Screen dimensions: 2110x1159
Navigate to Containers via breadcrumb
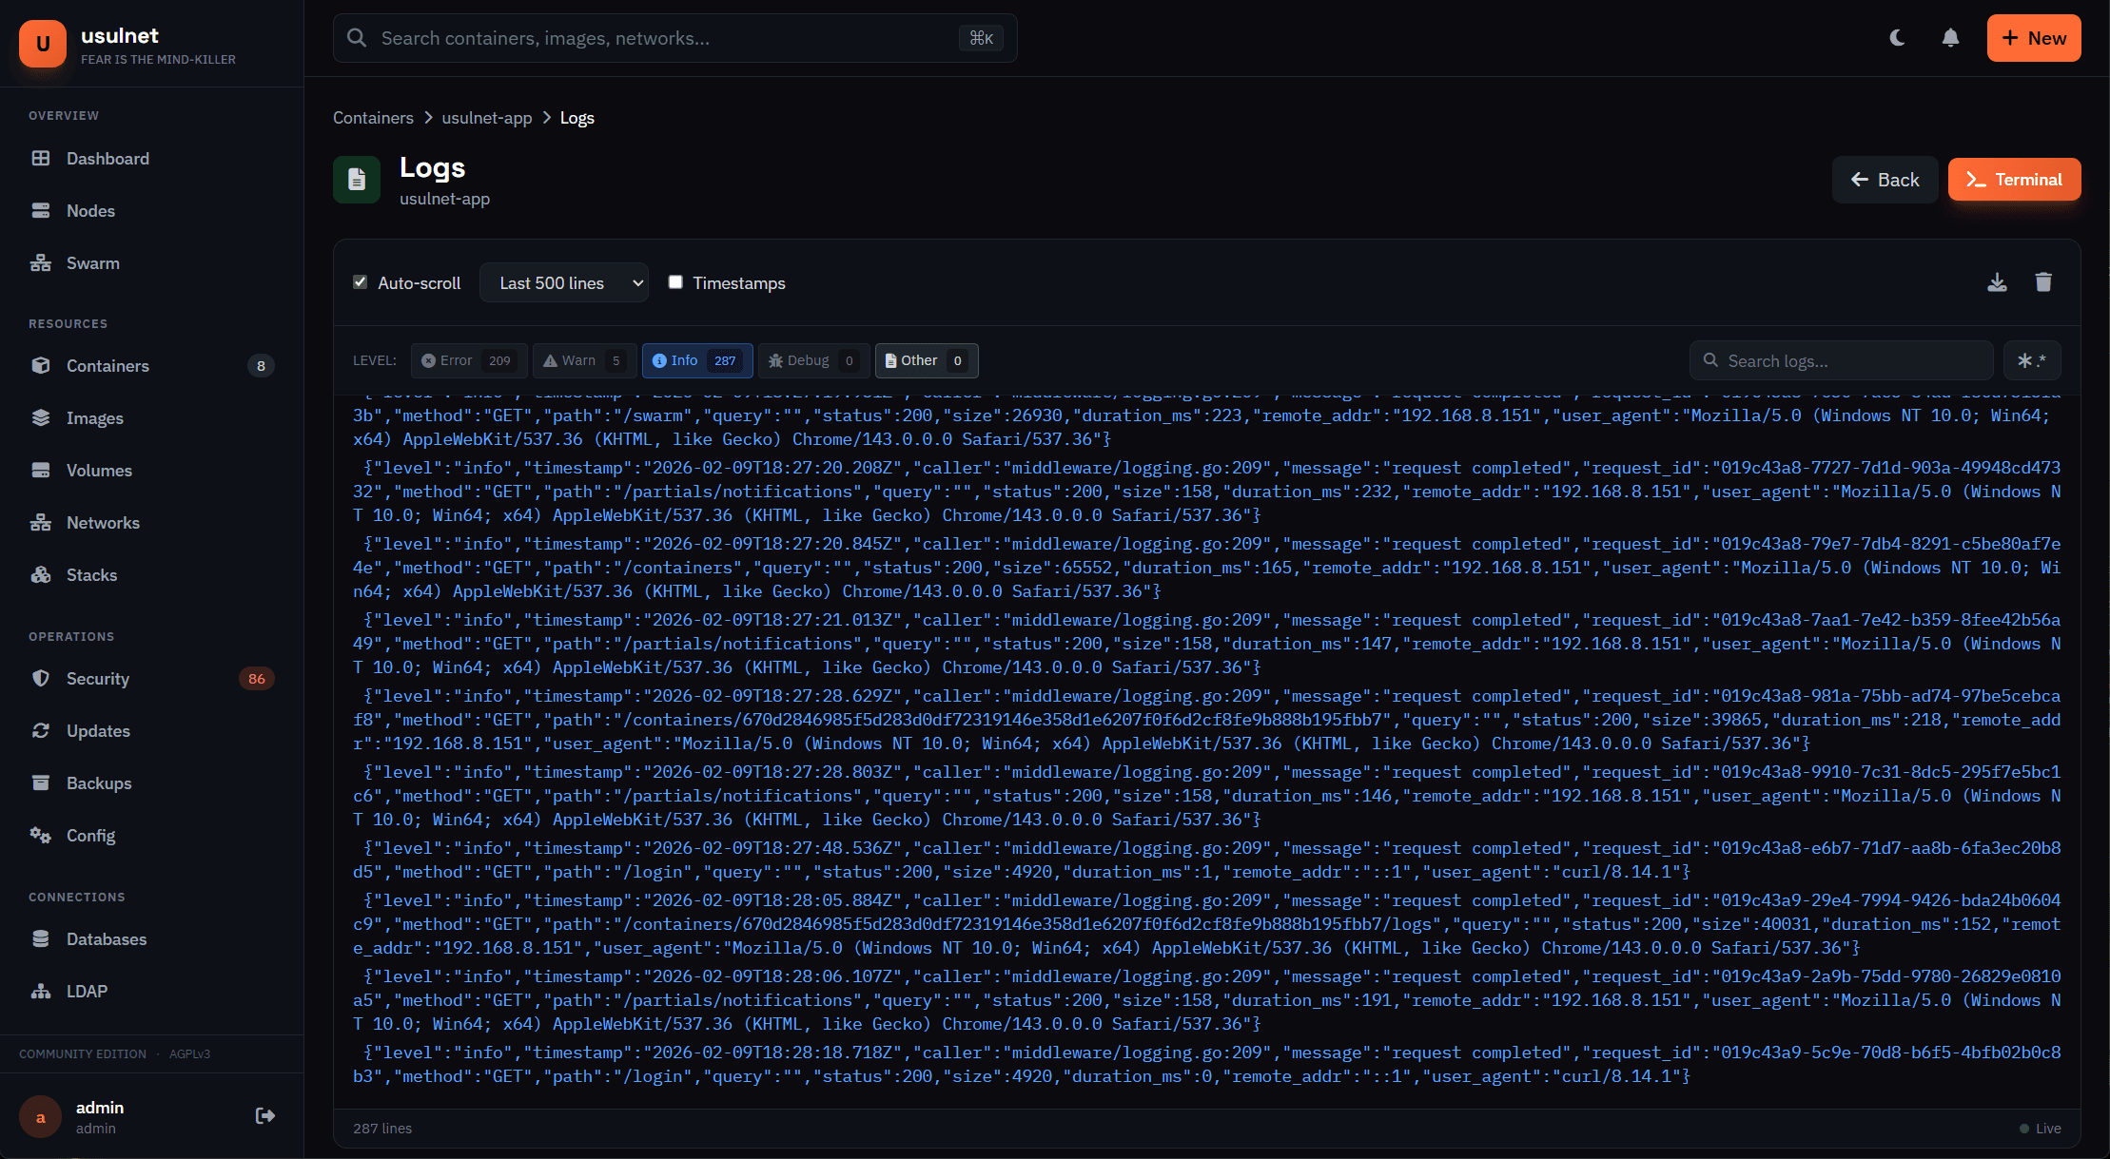373,117
